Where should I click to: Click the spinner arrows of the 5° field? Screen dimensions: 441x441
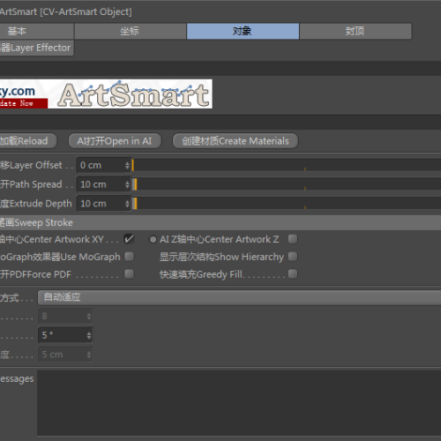(89, 335)
